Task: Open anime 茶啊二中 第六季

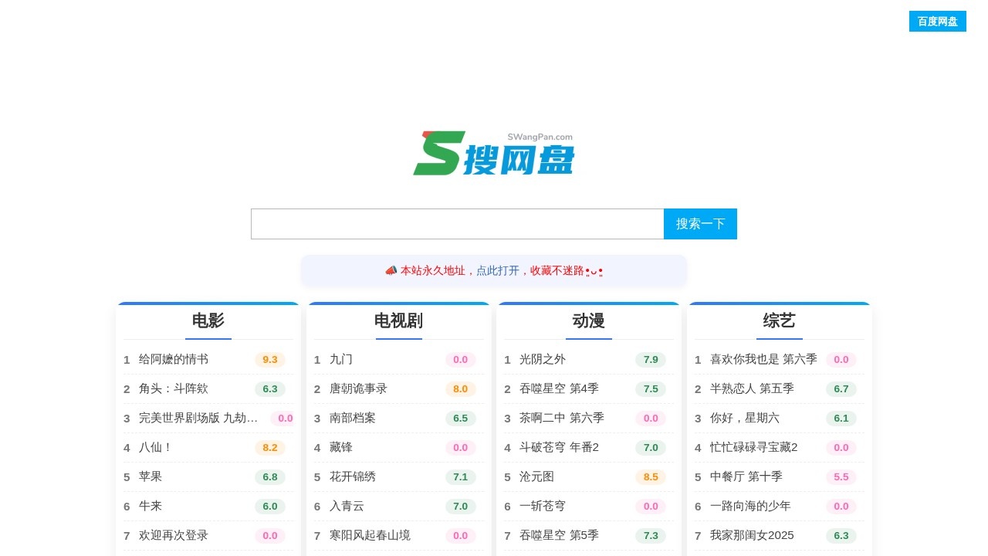Action: [562, 418]
